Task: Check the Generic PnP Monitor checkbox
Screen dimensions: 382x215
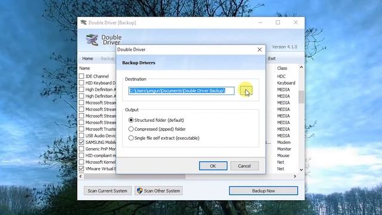Action: coord(81,149)
